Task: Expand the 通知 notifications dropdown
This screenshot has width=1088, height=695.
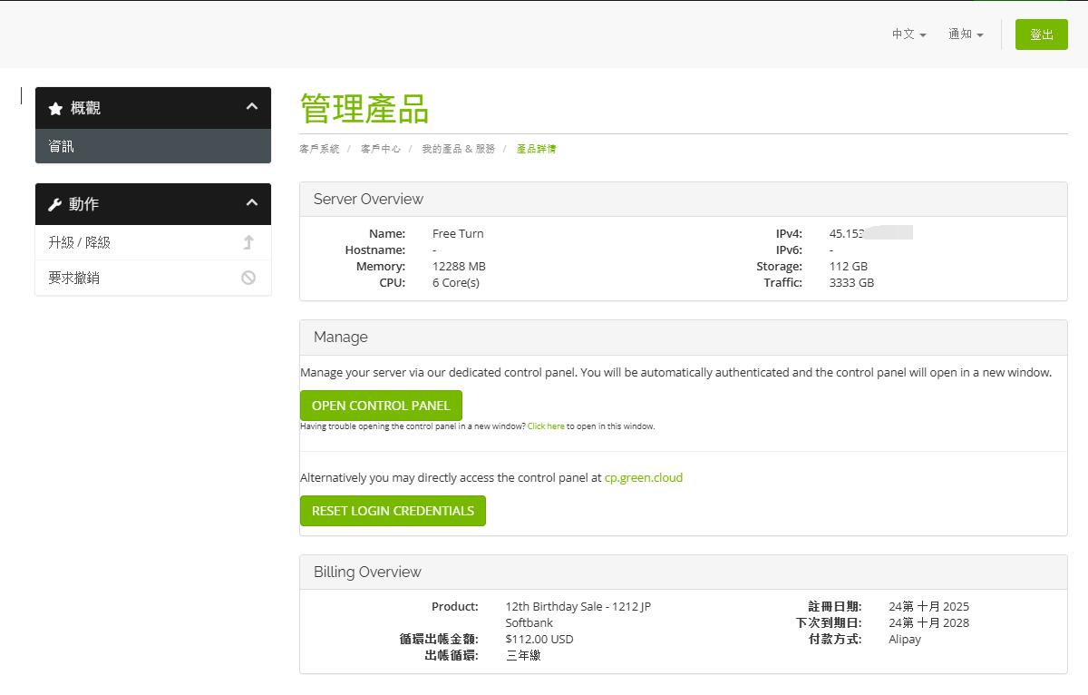Action: point(966,34)
